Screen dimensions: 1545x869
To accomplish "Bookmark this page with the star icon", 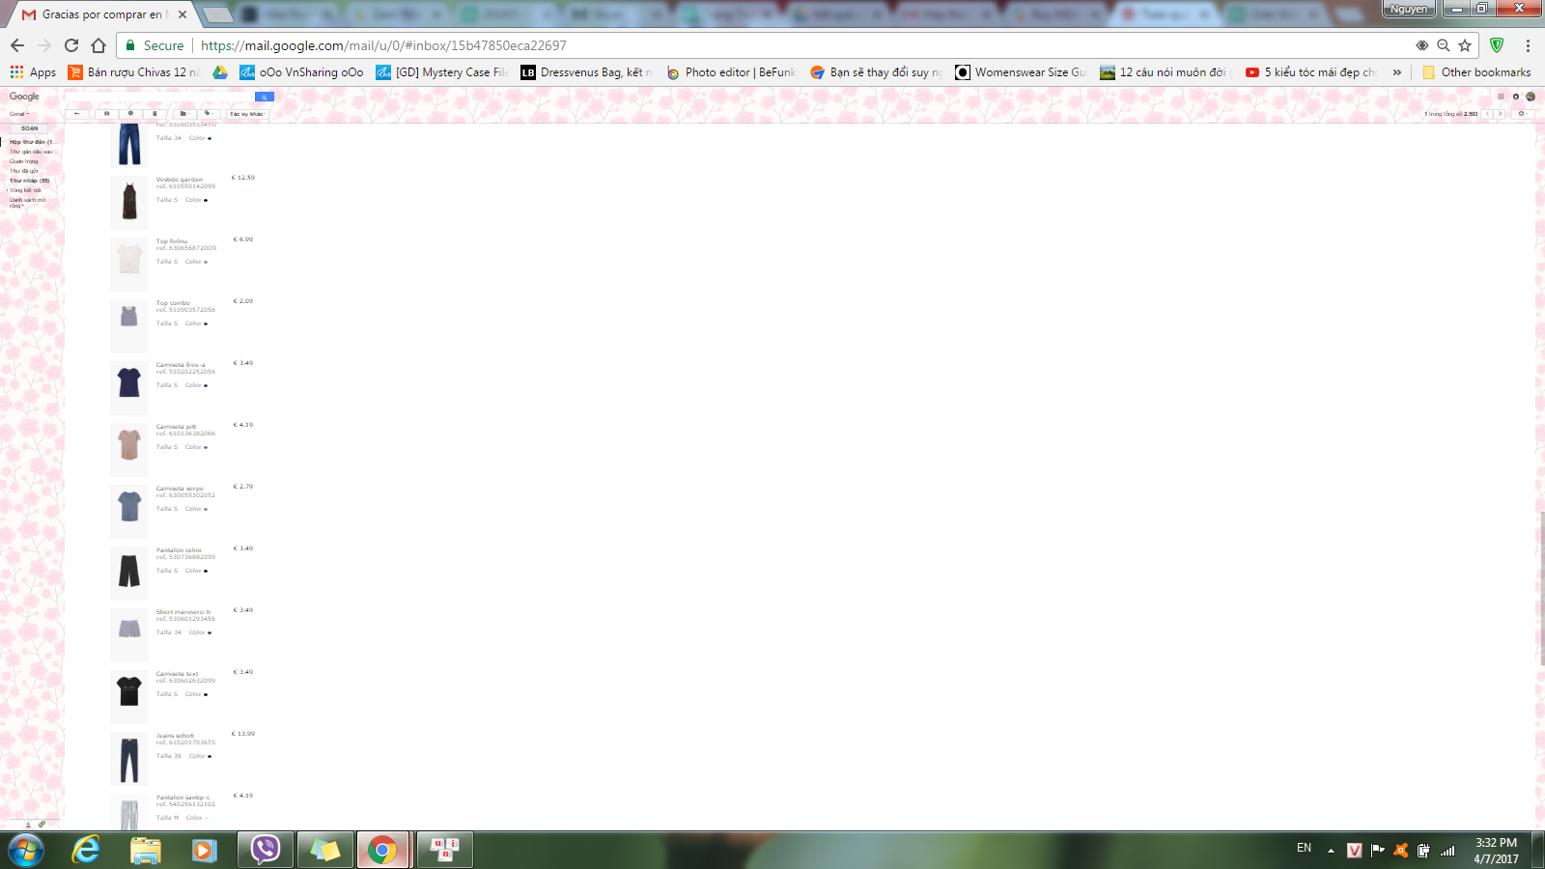I will [1465, 45].
